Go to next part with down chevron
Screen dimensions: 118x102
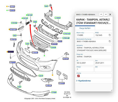tap(106, 14)
